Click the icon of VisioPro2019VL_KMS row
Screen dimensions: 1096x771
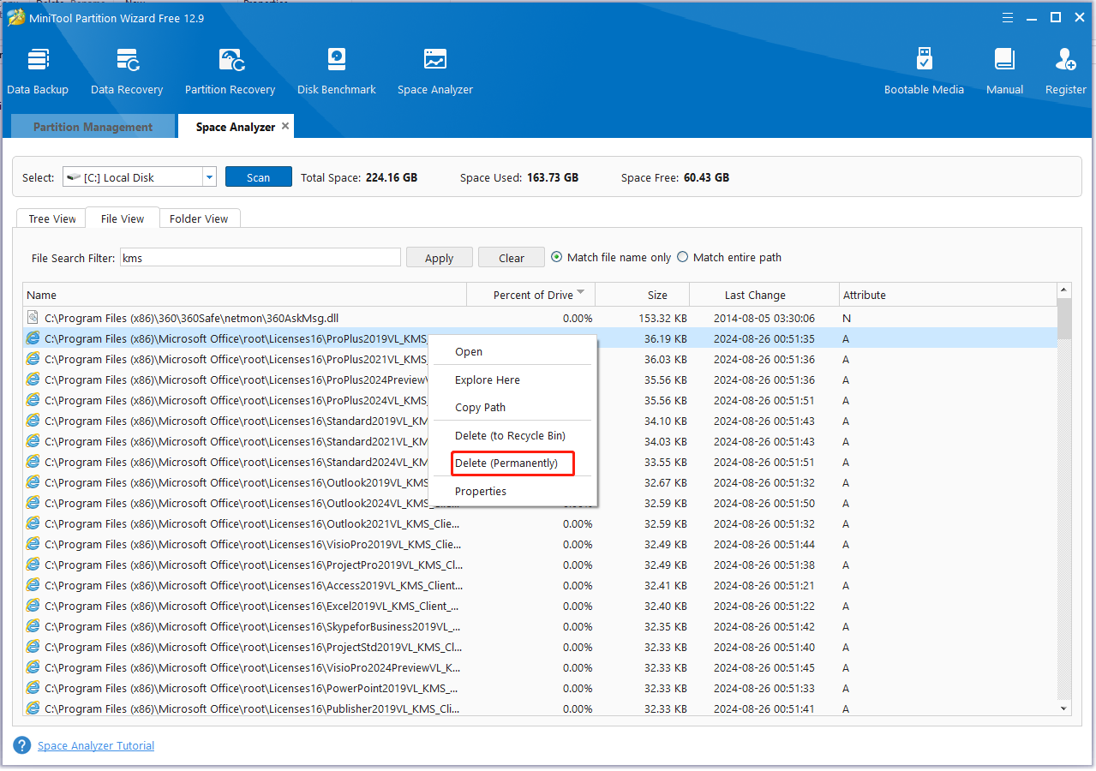pyautogui.click(x=33, y=544)
